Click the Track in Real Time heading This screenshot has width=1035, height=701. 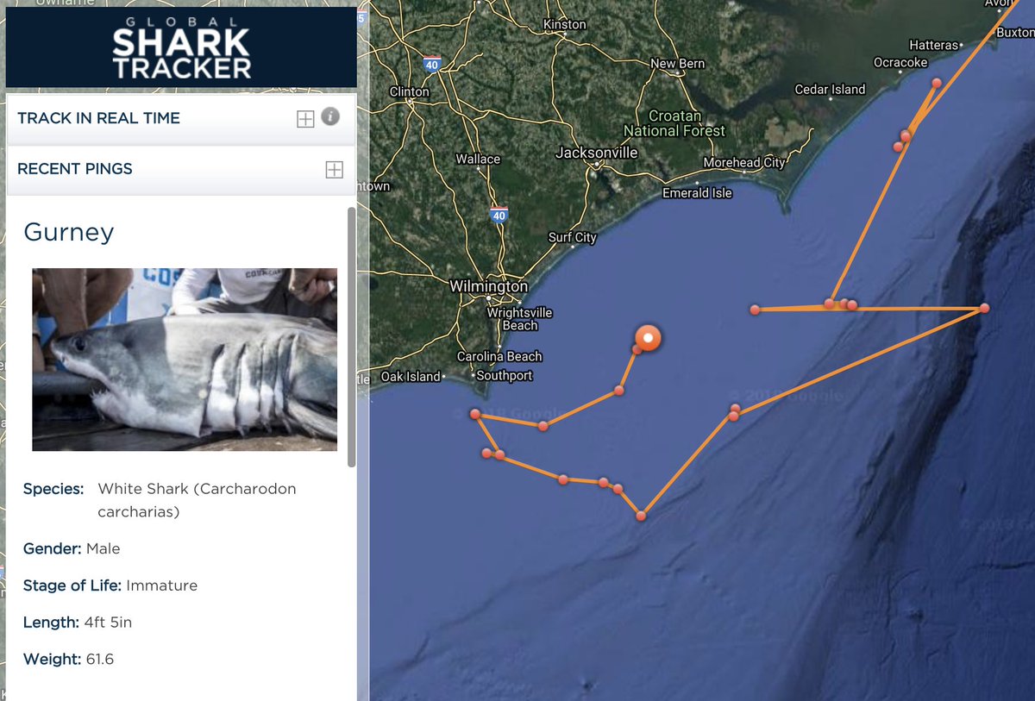click(98, 118)
